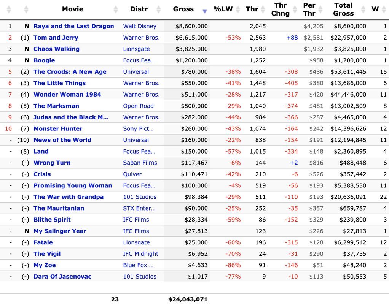Click the Per Thr column header

pos(309,9)
